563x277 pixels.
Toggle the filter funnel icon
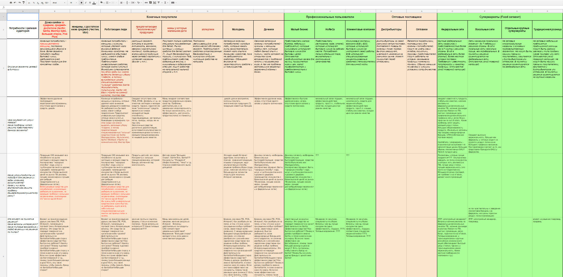pos(159,3)
